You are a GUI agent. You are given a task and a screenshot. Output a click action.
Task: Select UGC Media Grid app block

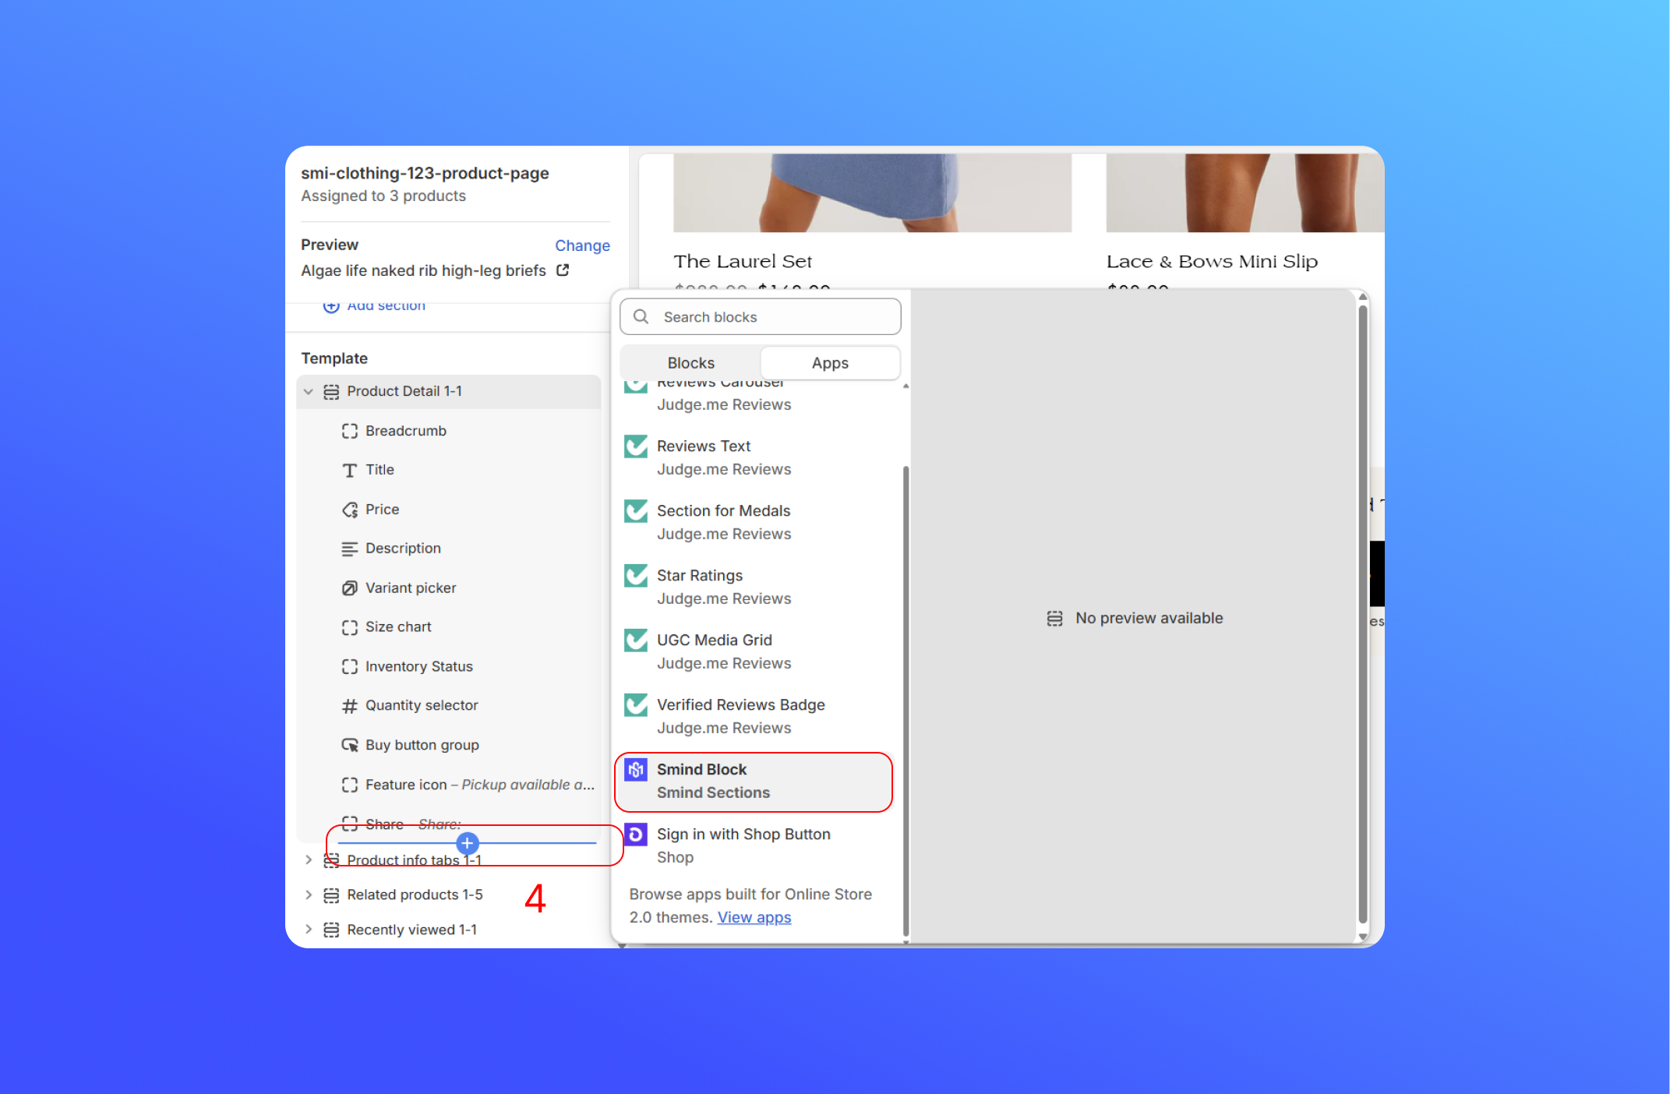coord(757,651)
